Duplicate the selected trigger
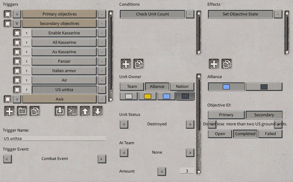The height and width of the screenshot is (182, 293). pos(35,112)
